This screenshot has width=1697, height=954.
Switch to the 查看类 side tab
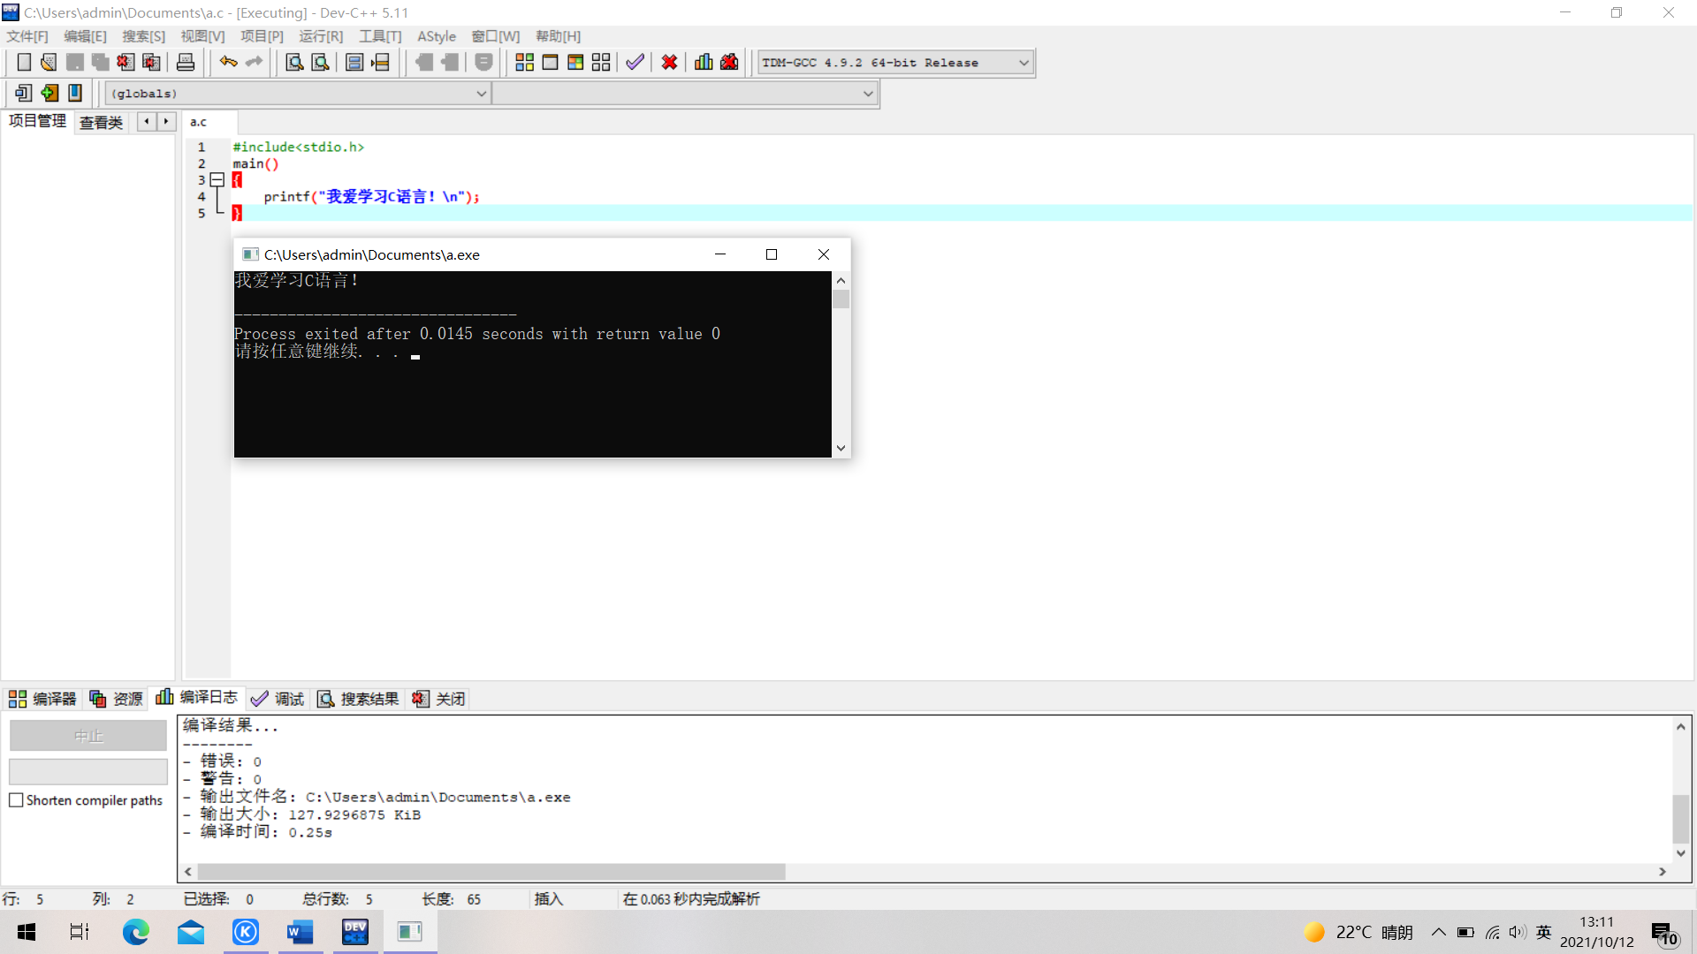tap(101, 123)
